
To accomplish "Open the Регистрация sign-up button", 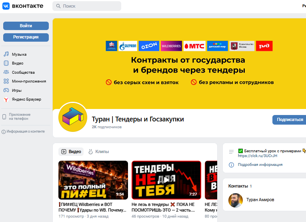I will point(26,37).
